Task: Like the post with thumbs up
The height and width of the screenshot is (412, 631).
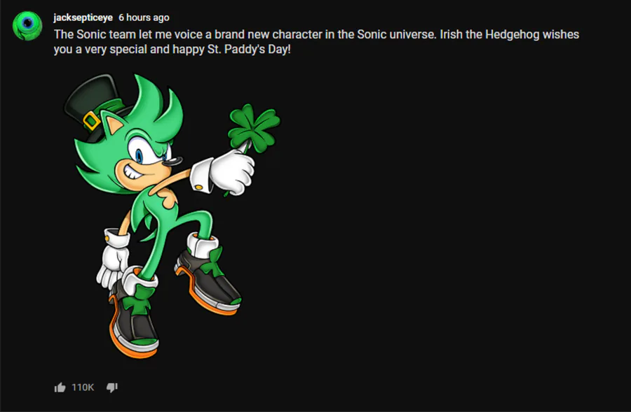Action: [60, 387]
